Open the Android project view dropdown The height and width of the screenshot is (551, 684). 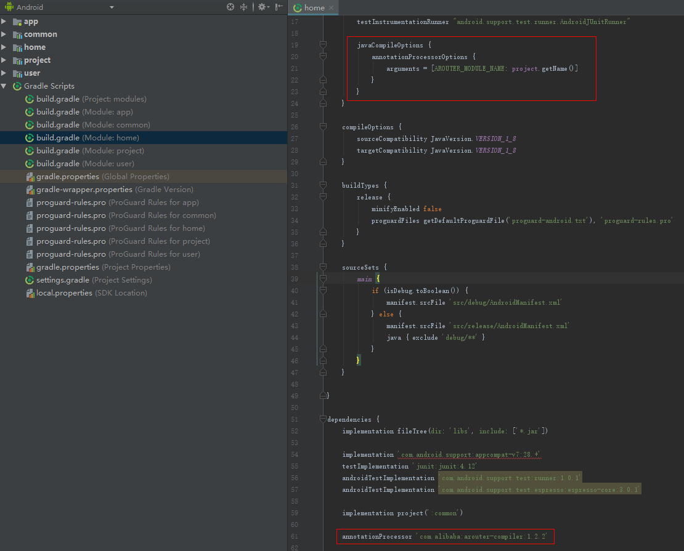pyautogui.click(x=112, y=7)
